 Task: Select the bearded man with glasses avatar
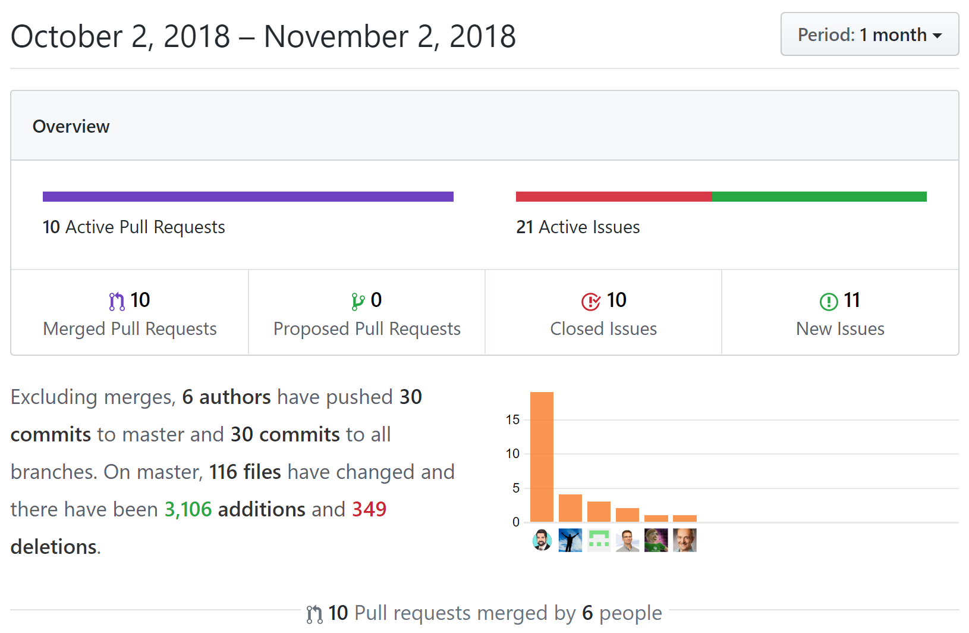click(542, 540)
